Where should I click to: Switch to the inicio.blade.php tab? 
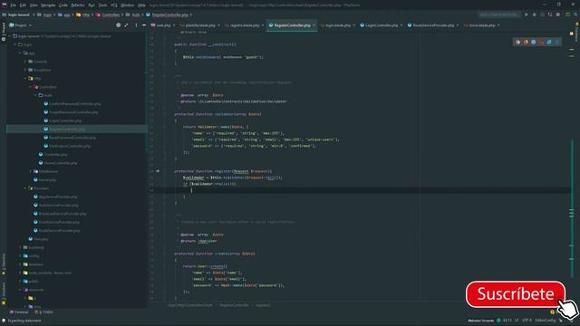482,25
